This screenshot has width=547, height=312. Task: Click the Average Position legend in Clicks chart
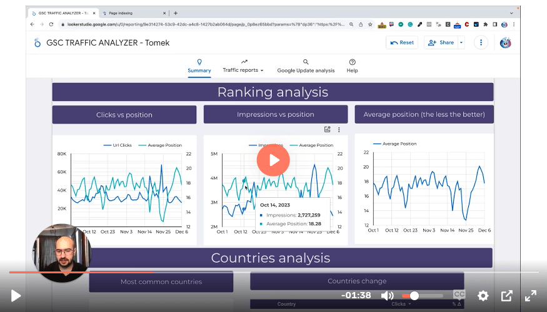(160, 145)
